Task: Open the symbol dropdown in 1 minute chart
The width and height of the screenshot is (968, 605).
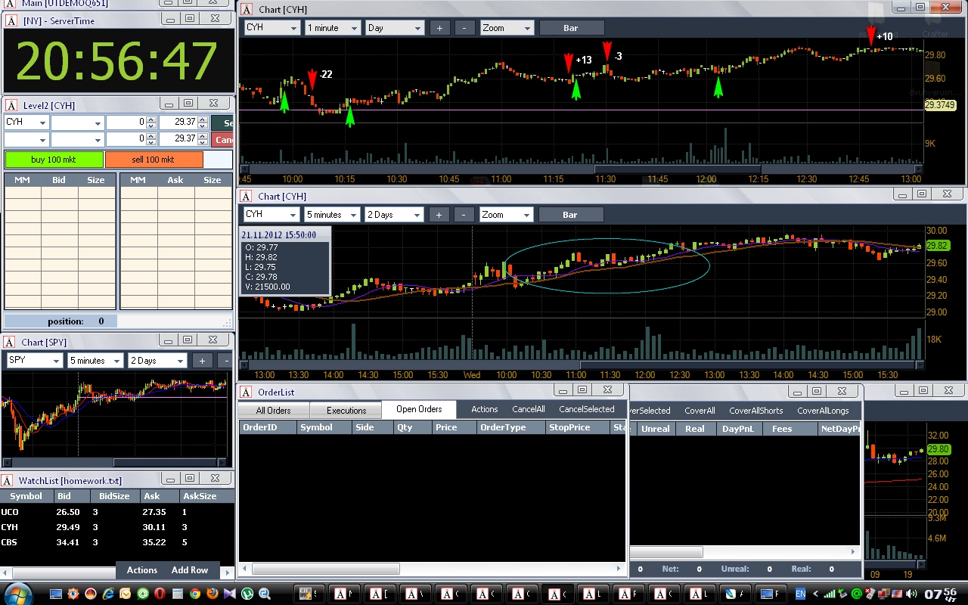Action: [293, 28]
